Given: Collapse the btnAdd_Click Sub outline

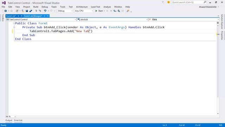Looking at the screenshot, I should click(14, 27).
